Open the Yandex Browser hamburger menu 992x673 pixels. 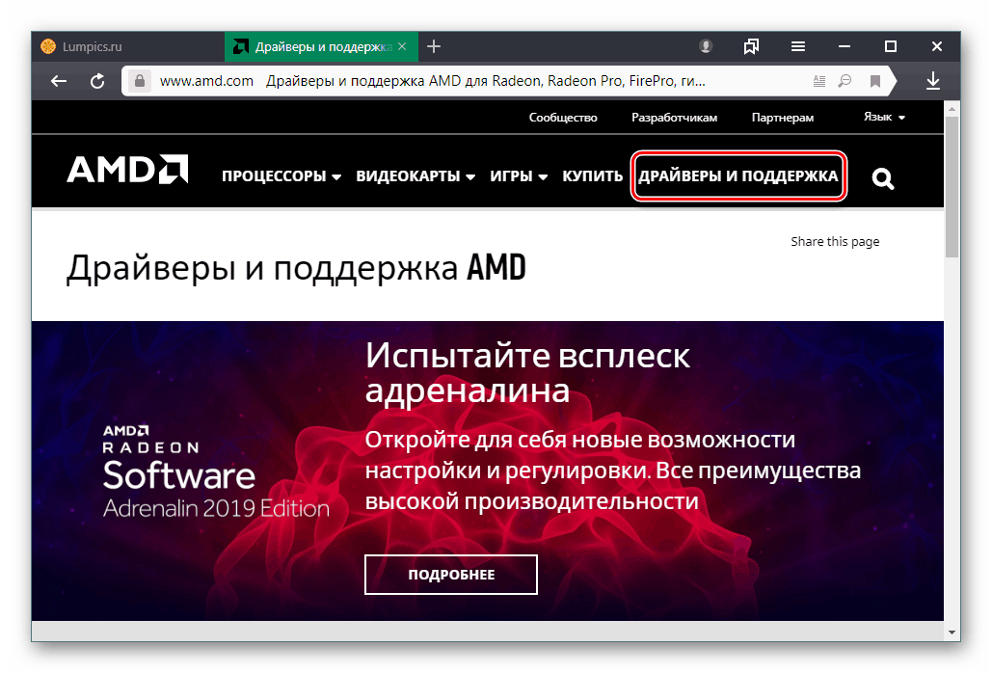pyautogui.click(x=797, y=45)
